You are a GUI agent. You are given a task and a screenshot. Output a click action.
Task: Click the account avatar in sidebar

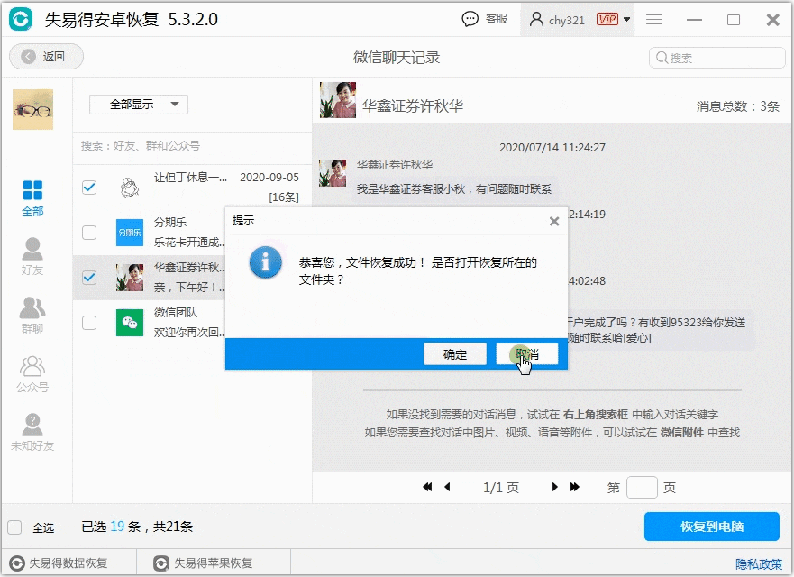(x=33, y=109)
